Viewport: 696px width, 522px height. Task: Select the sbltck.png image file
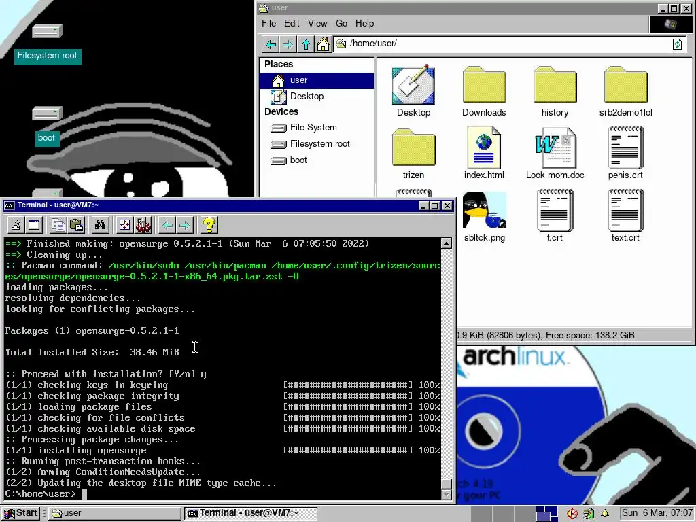484,217
